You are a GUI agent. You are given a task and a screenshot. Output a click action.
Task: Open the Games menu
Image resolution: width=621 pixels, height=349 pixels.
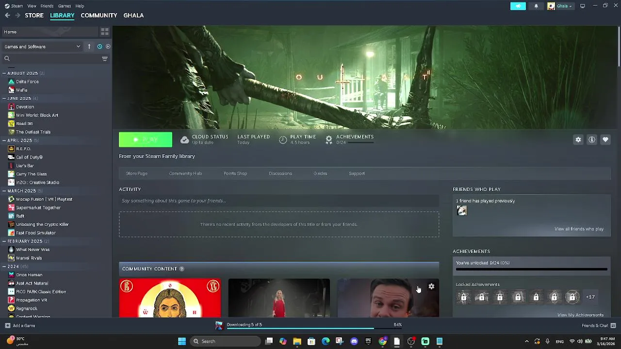pos(65,6)
